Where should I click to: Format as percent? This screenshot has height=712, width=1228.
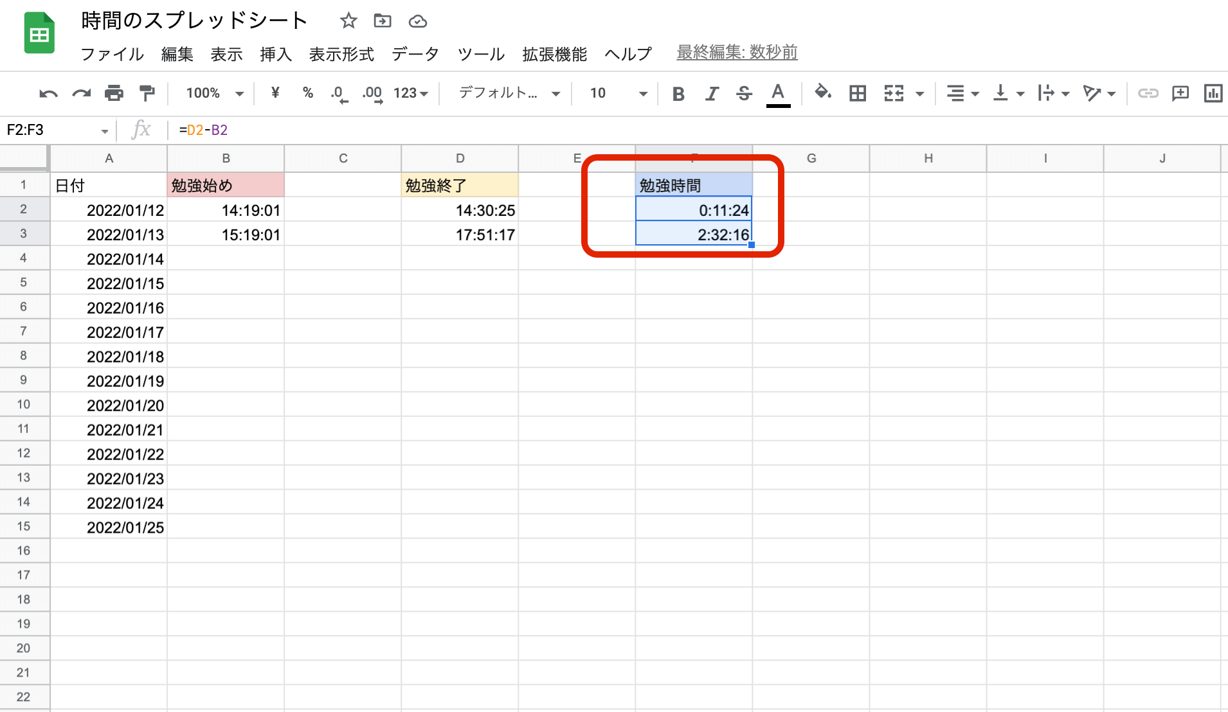308,93
